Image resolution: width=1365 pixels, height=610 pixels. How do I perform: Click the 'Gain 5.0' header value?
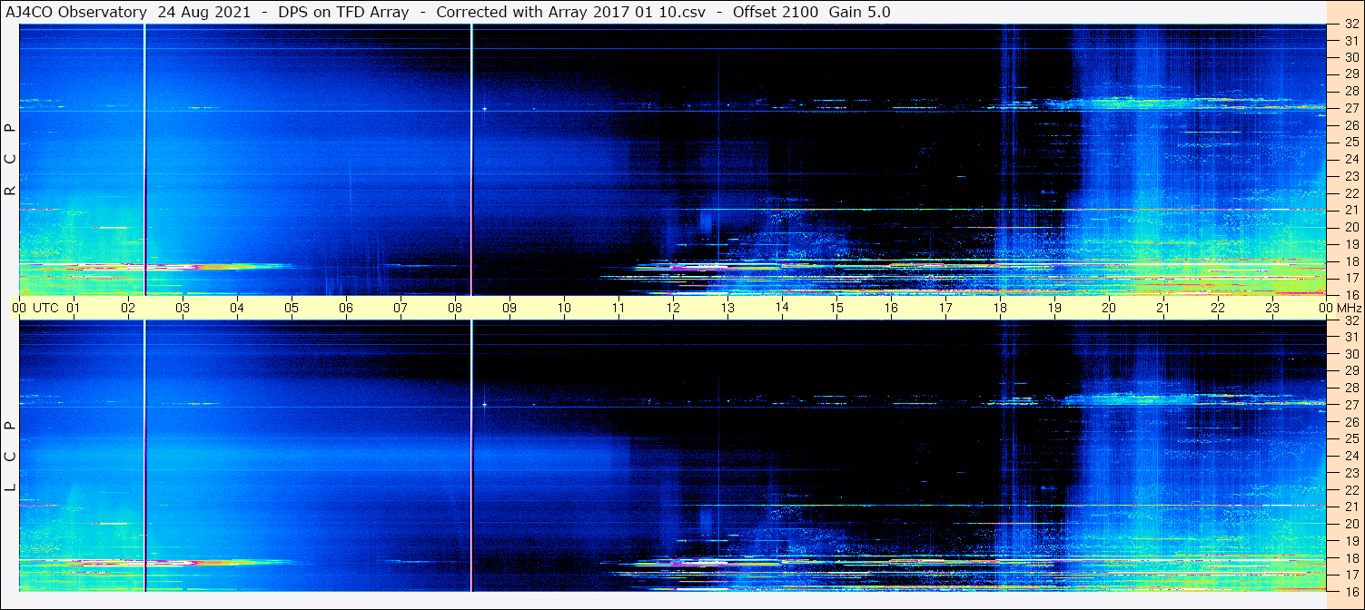860,12
